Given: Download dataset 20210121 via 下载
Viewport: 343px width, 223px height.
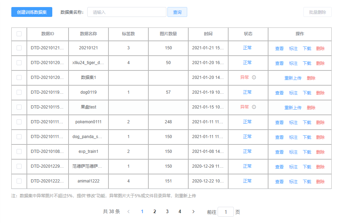Looking at the screenshot, I should click(307, 49).
